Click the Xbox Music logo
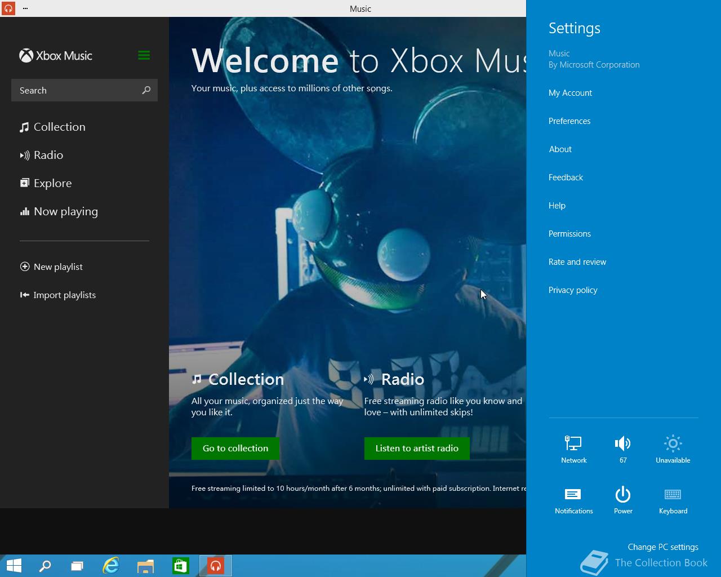721x577 pixels. [x=56, y=56]
